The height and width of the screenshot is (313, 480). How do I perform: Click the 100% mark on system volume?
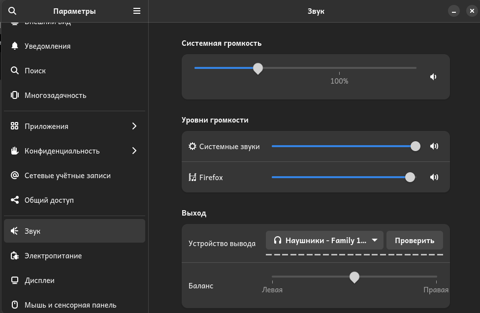[339, 81]
